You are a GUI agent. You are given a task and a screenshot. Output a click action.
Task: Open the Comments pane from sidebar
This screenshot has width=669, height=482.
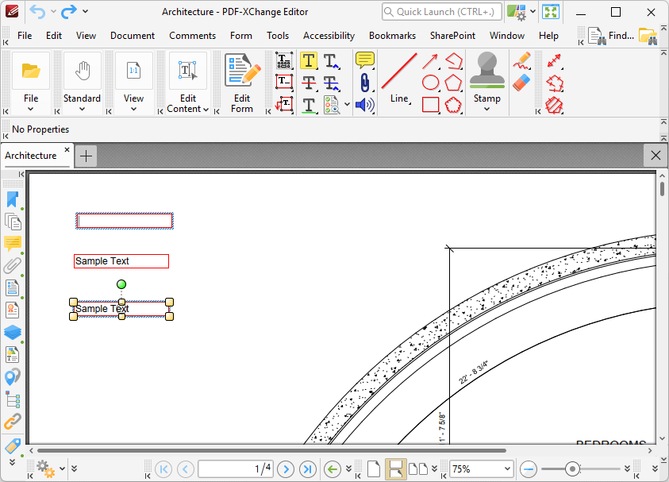pyautogui.click(x=13, y=243)
